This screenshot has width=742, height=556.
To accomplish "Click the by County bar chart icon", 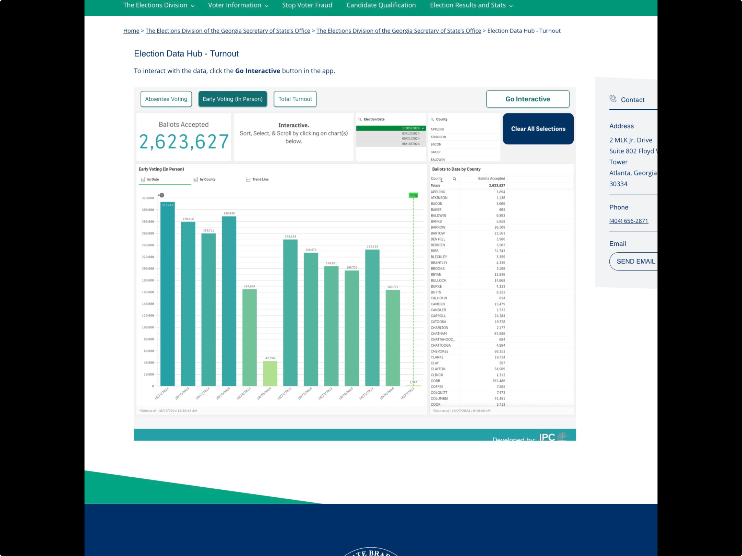I will (x=195, y=179).
